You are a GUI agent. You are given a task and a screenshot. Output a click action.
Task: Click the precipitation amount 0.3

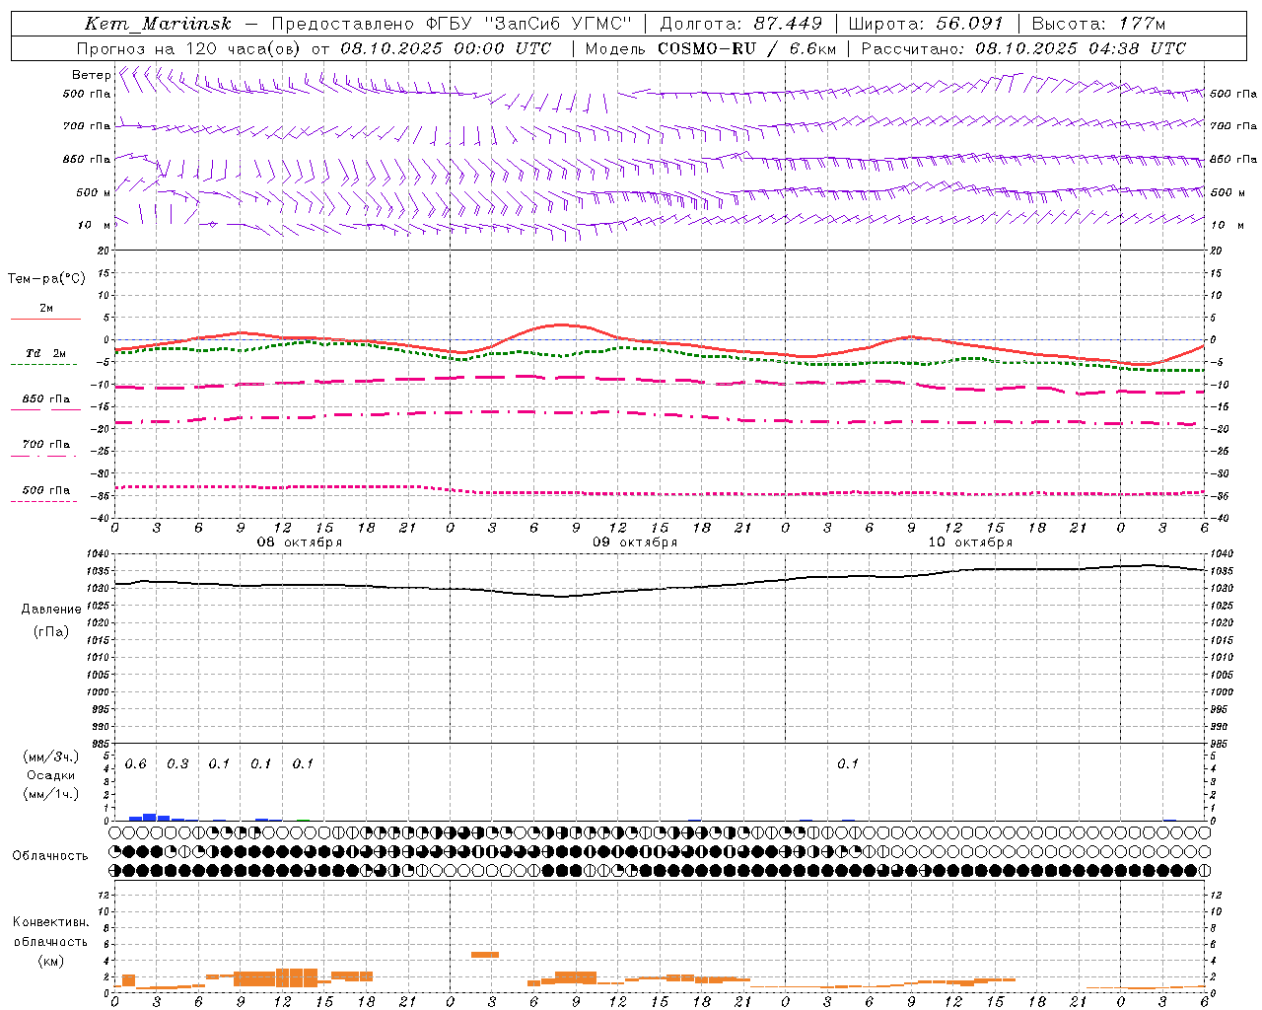[x=177, y=764]
